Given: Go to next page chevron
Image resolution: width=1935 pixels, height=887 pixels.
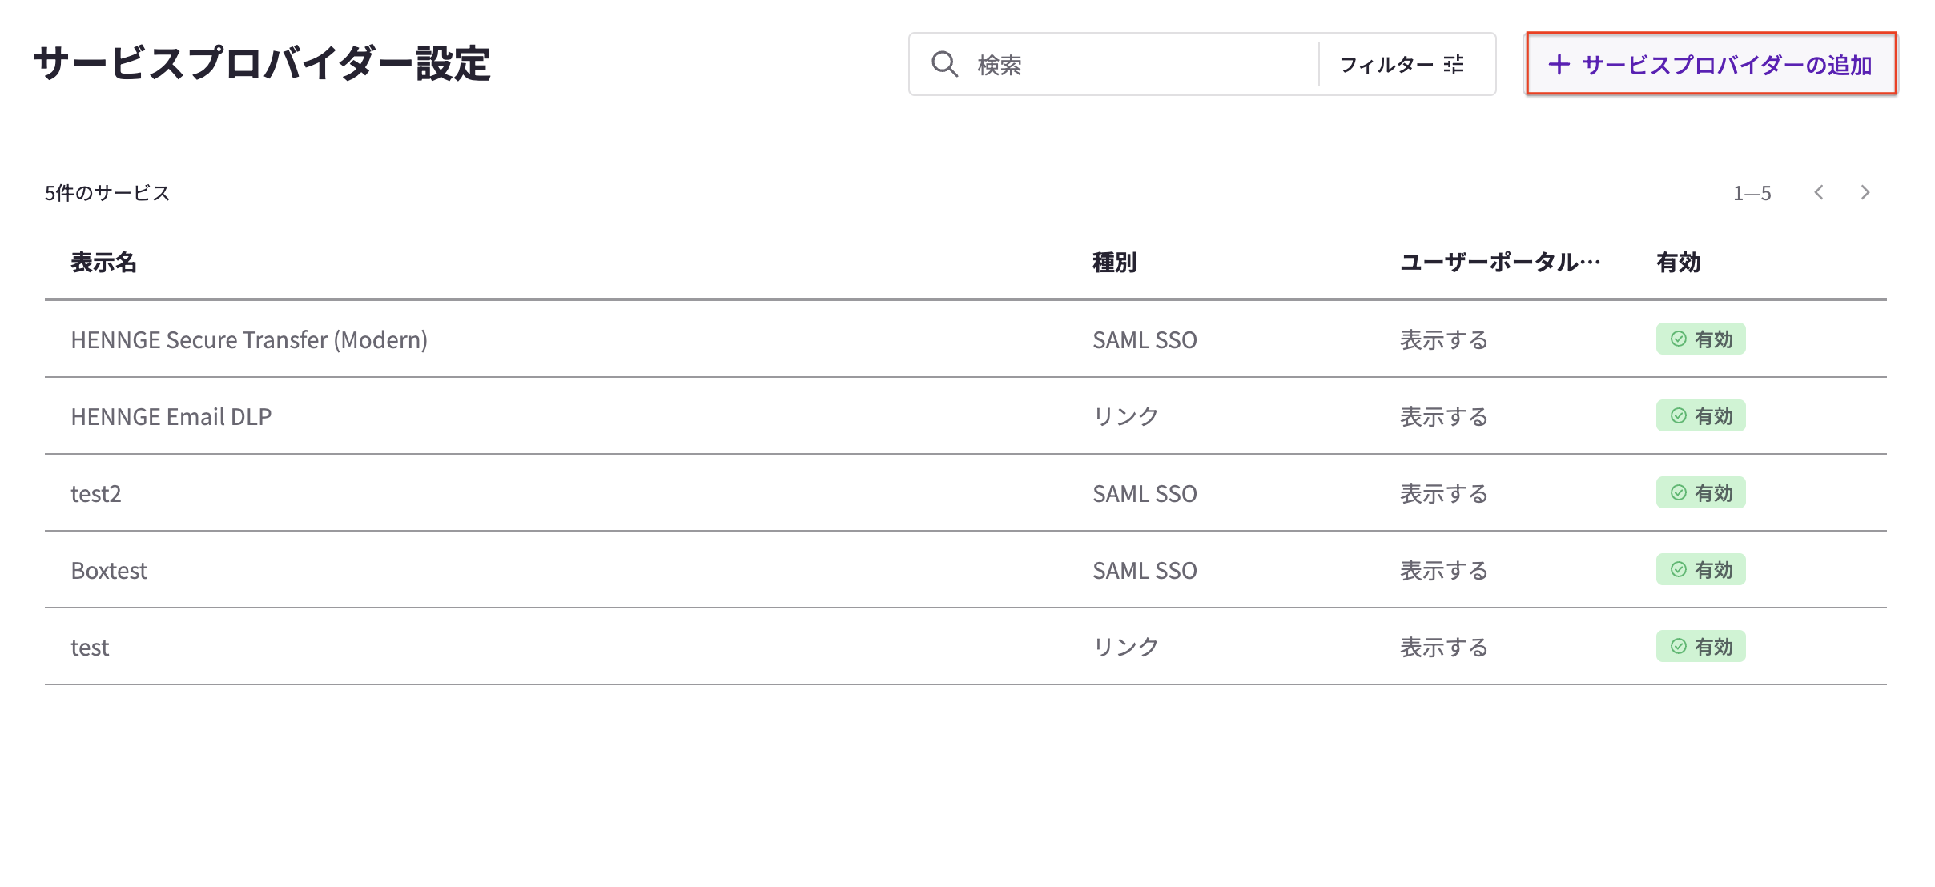Looking at the screenshot, I should click(x=1865, y=192).
